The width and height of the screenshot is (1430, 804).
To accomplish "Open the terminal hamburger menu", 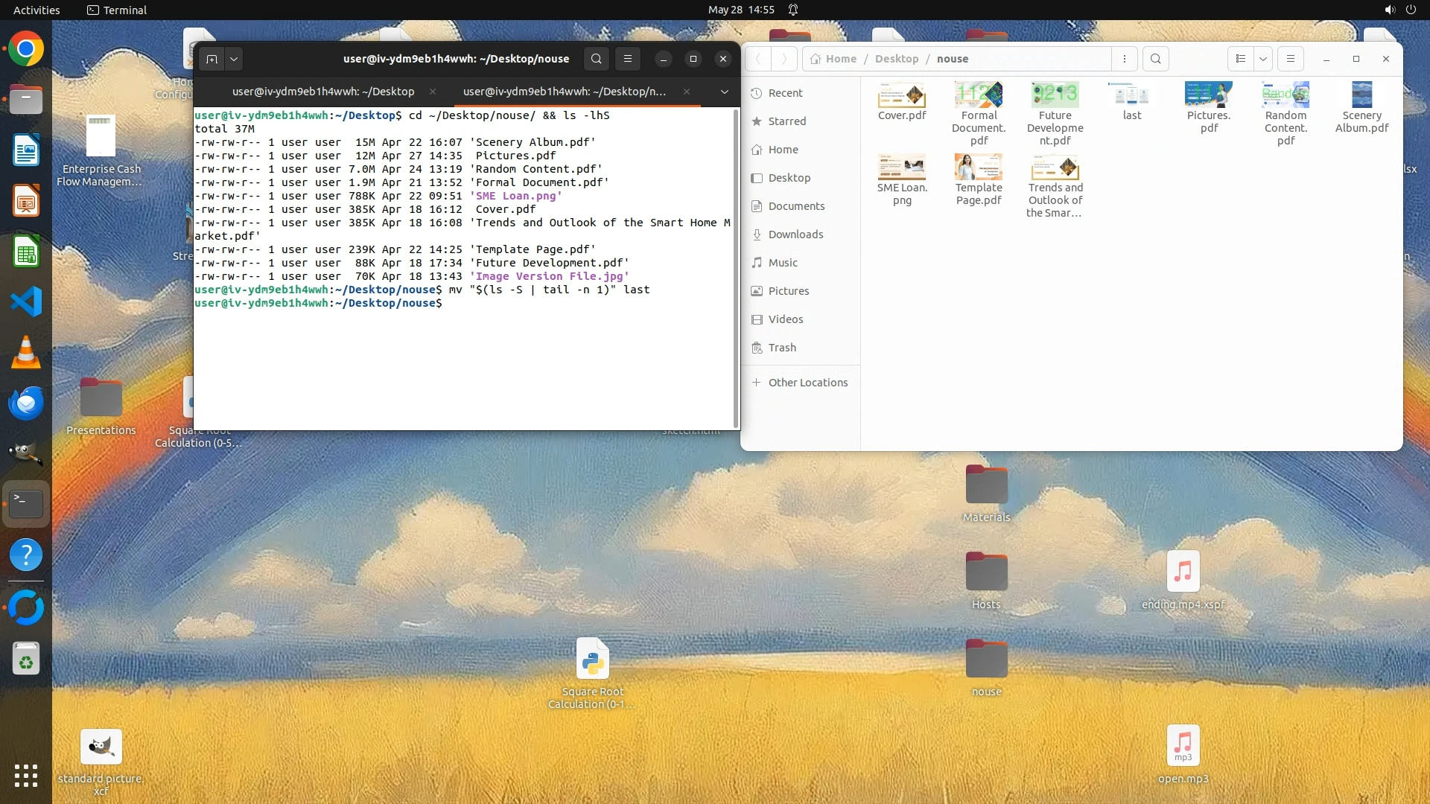I will (628, 59).
